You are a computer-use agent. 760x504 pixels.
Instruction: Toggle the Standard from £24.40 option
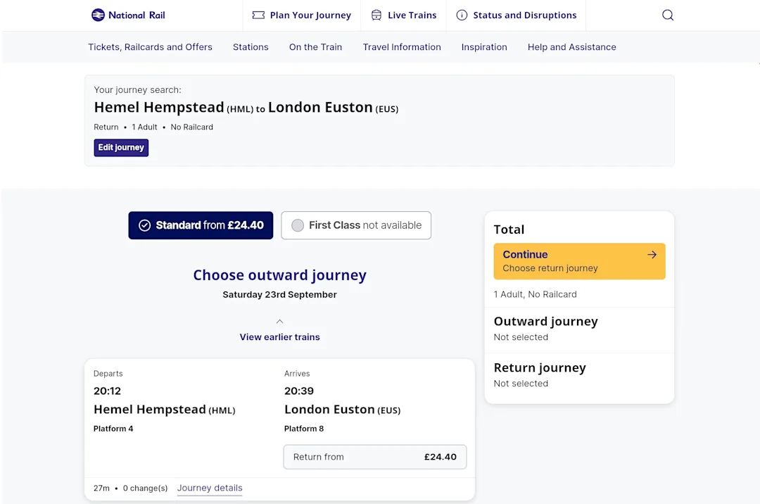(x=201, y=225)
